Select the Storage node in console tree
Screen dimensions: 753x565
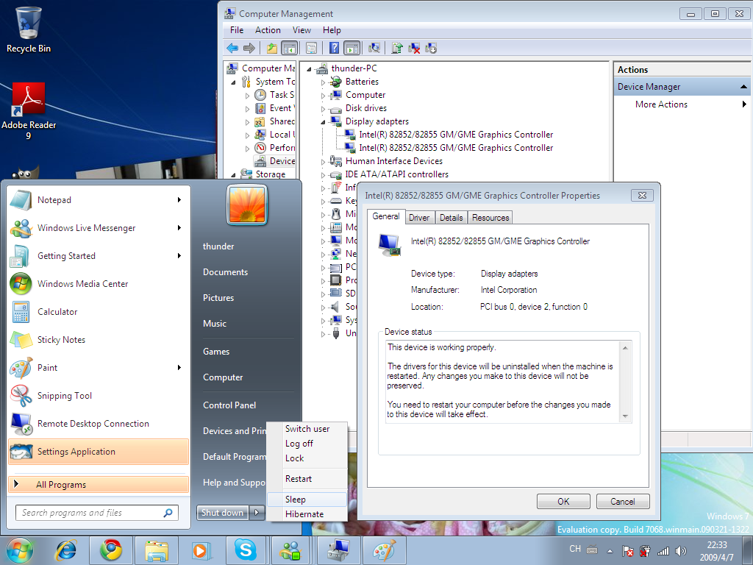coord(271,174)
